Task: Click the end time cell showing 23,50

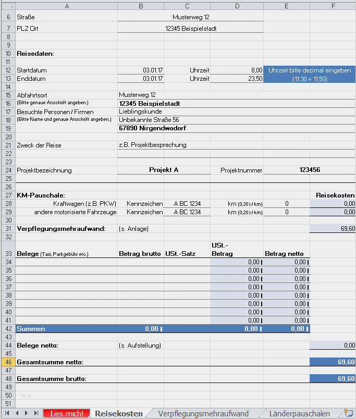Action: pos(237,79)
